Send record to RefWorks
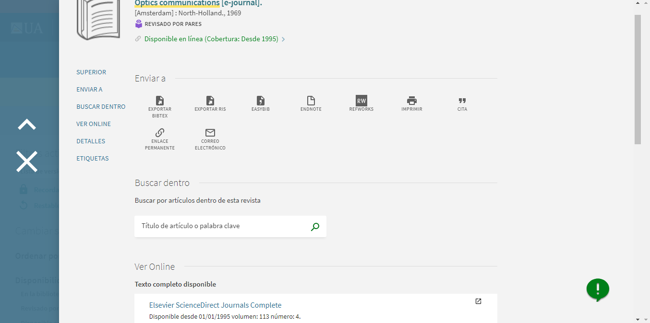 click(x=361, y=101)
